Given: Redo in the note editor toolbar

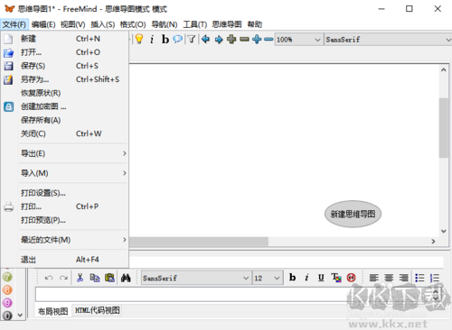Looking at the screenshot, I should pos(63,278).
